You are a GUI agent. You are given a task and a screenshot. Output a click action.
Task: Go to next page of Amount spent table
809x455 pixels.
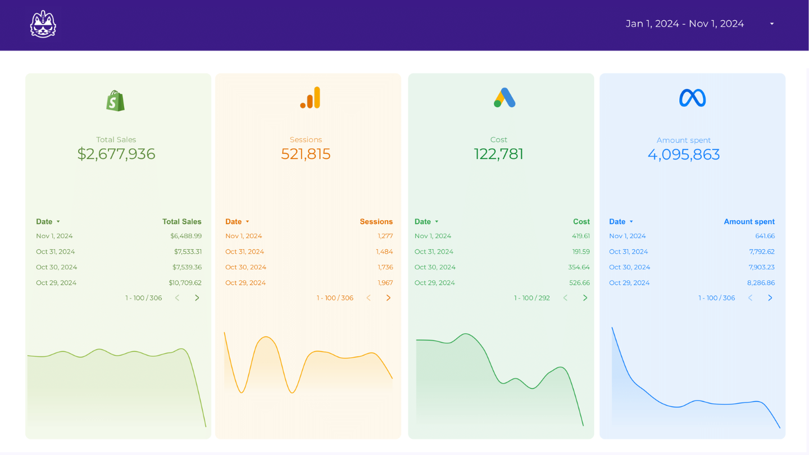click(770, 298)
